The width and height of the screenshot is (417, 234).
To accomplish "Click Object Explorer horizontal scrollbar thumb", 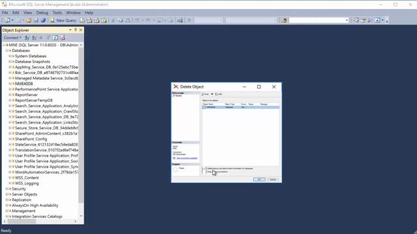I will 22,221.
